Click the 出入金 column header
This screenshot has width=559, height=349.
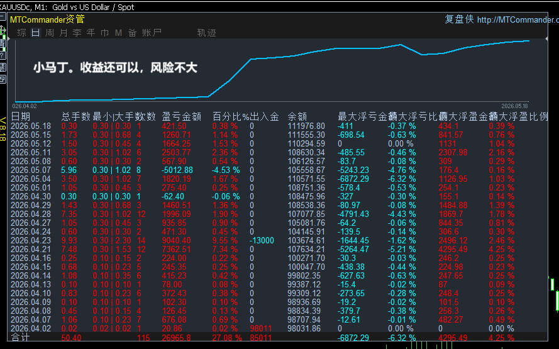[x=264, y=116]
